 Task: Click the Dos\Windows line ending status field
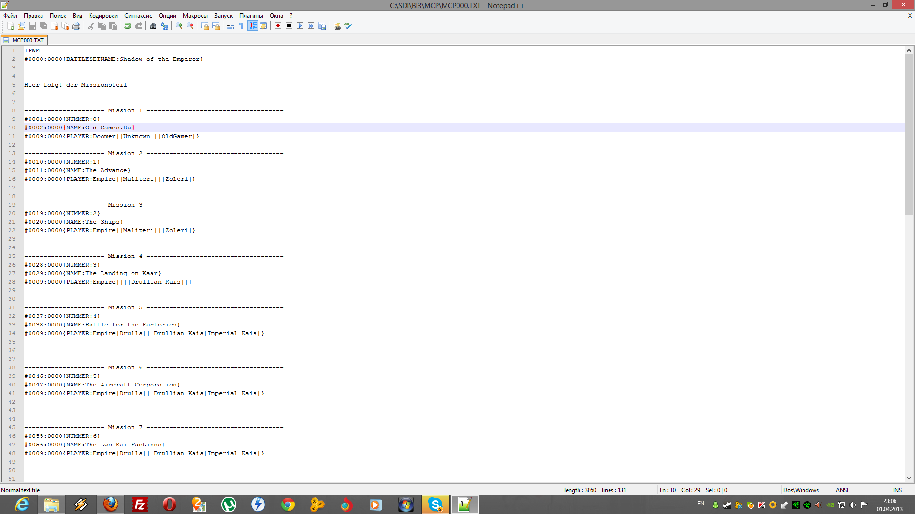801,490
